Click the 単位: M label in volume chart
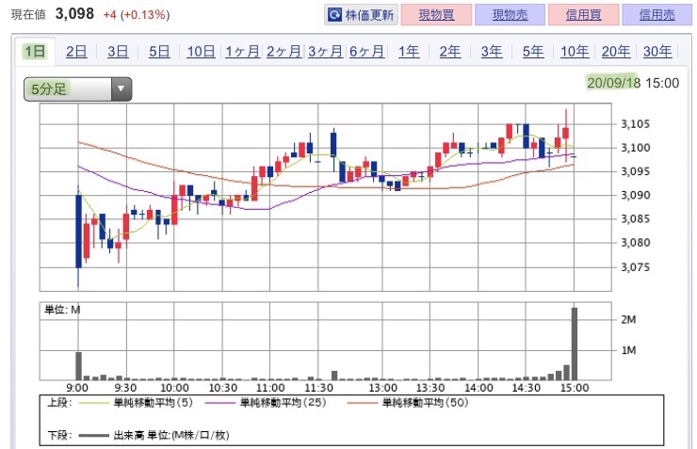The width and height of the screenshot is (697, 449). [62, 310]
